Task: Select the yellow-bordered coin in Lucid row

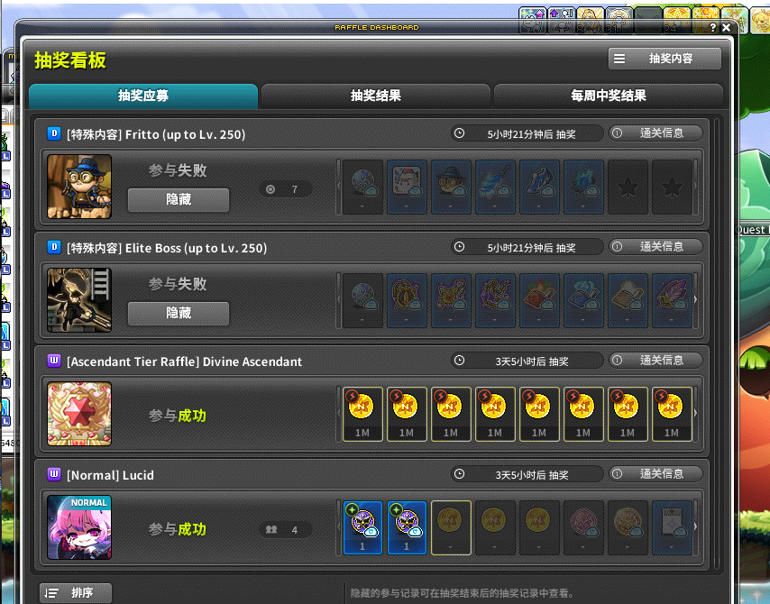Action: pos(451,527)
